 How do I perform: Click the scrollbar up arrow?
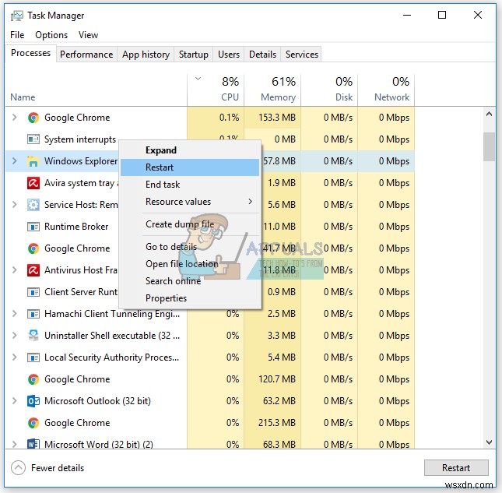click(489, 114)
